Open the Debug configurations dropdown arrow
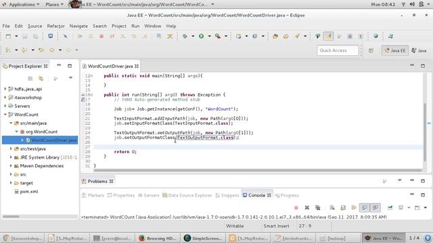 (x=193, y=36)
